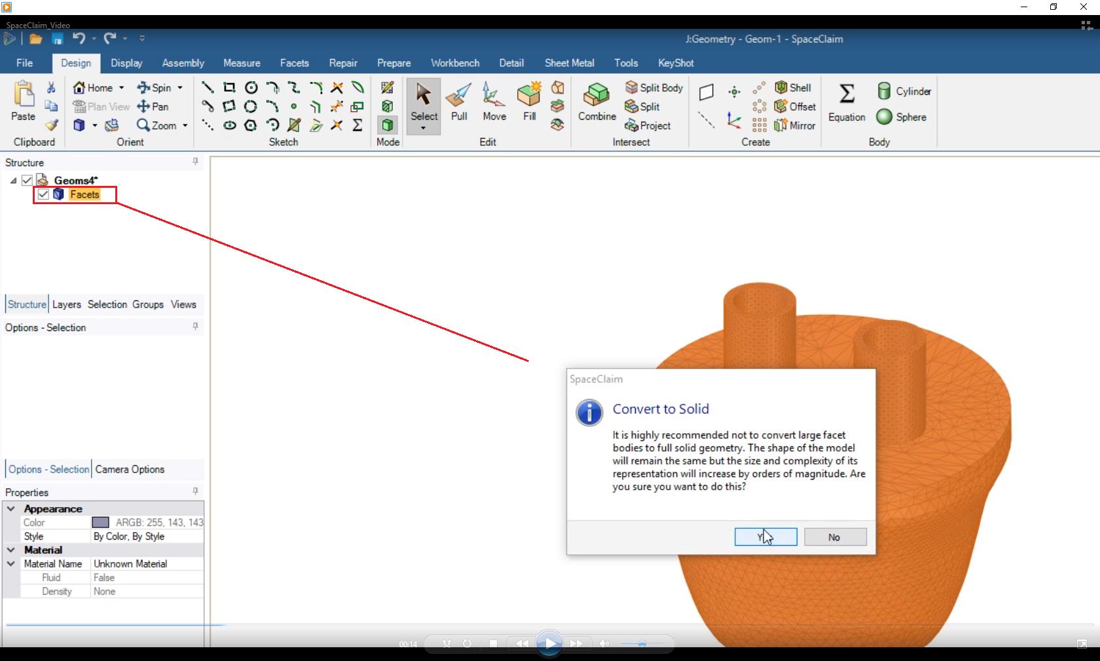Collapse the Geoms4 tree node
The height and width of the screenshot is (661, 1100).
[x=13, y=181]
